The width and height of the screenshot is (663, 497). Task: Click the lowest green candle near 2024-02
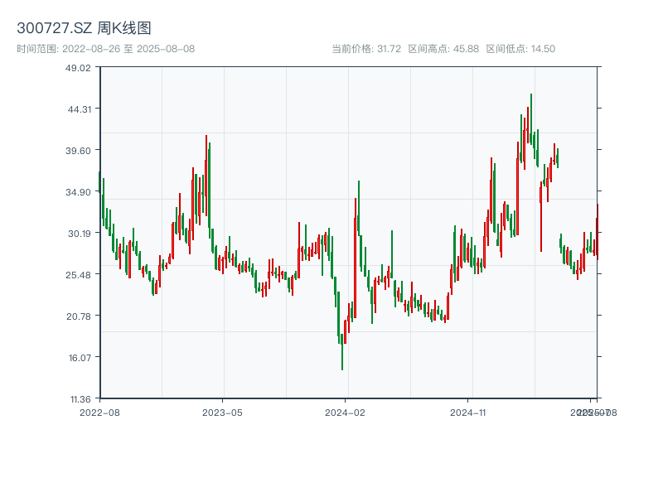pyautogui.click(x=342, y=351)
